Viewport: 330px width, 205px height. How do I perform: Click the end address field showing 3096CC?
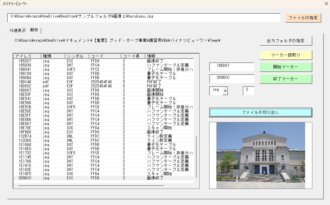tap(231, 79)
